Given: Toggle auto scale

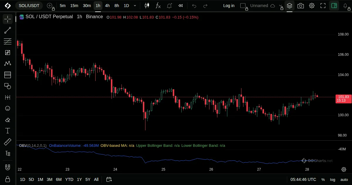Looking at the screenshot, I should (x=344, y=179).
